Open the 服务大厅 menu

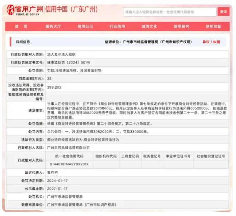(x=53, y=27)
